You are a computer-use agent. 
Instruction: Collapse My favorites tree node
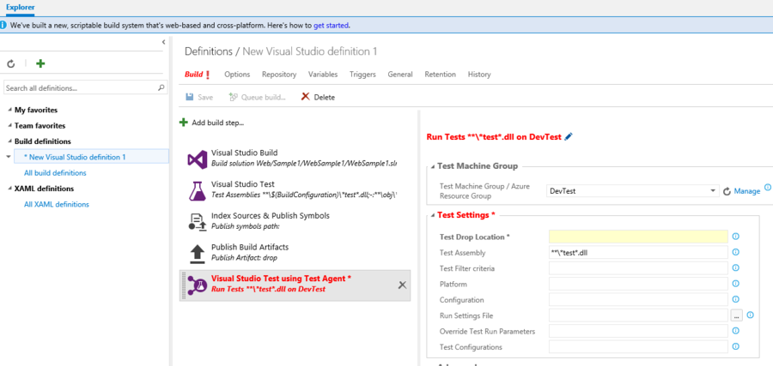10,111
